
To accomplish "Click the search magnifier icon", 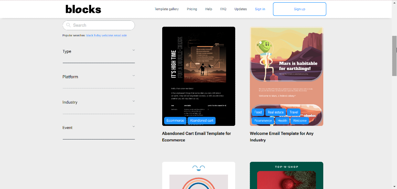I will click(x=68, y=25).
